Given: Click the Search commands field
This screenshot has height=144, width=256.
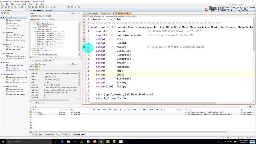Looking at the screenshot, I should 241,4.
